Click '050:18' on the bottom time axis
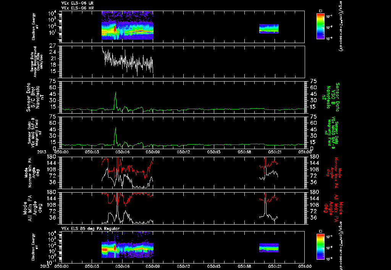The image size is (391, 270). coord(244,266)
